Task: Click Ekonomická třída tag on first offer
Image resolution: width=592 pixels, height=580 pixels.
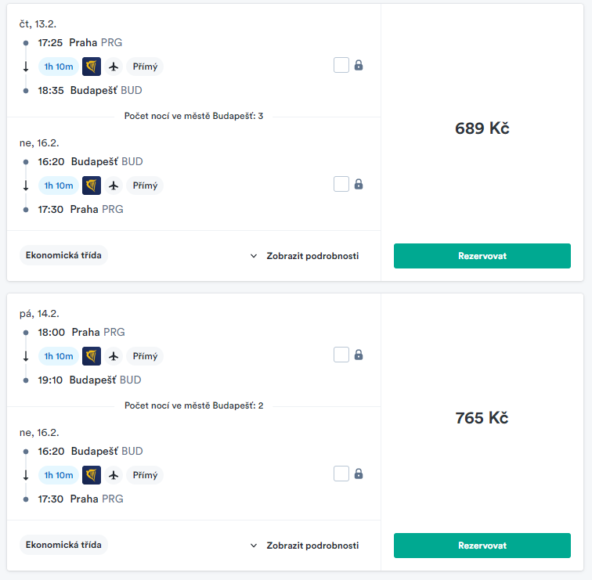Action: (63, 255)
